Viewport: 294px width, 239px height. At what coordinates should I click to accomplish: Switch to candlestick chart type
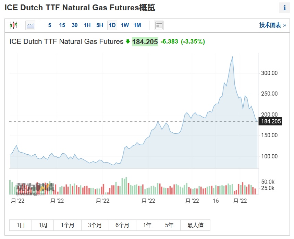point(13,25)
